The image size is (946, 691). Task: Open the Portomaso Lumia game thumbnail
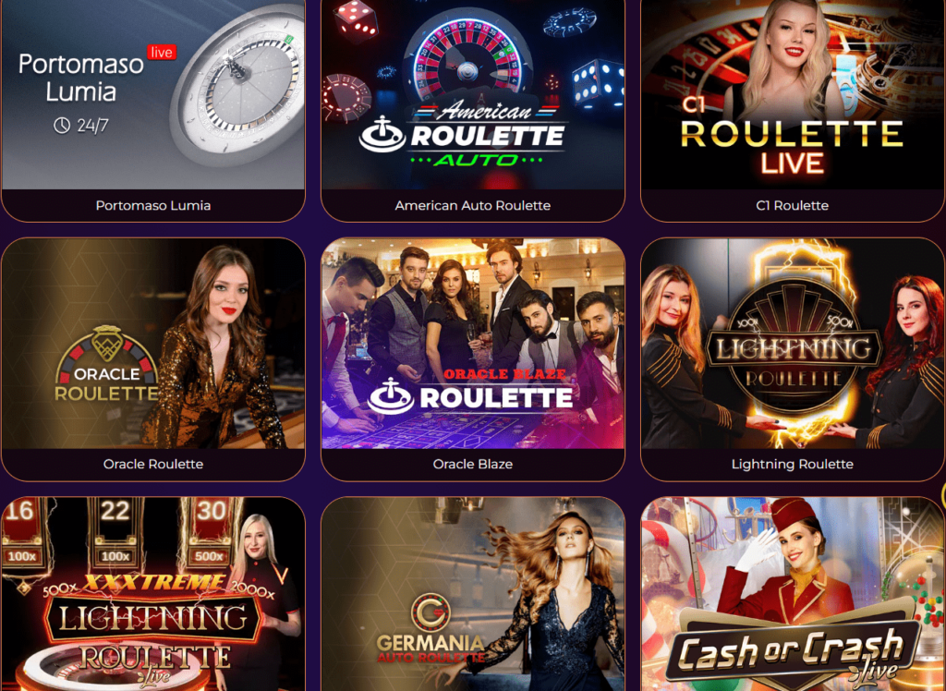(153, 95)
